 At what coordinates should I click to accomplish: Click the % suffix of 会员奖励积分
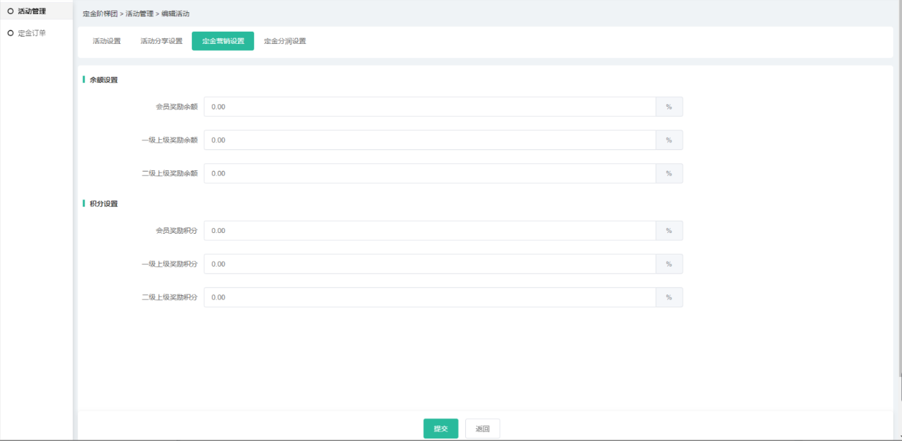pyautogui.click(x=669, y=231)
